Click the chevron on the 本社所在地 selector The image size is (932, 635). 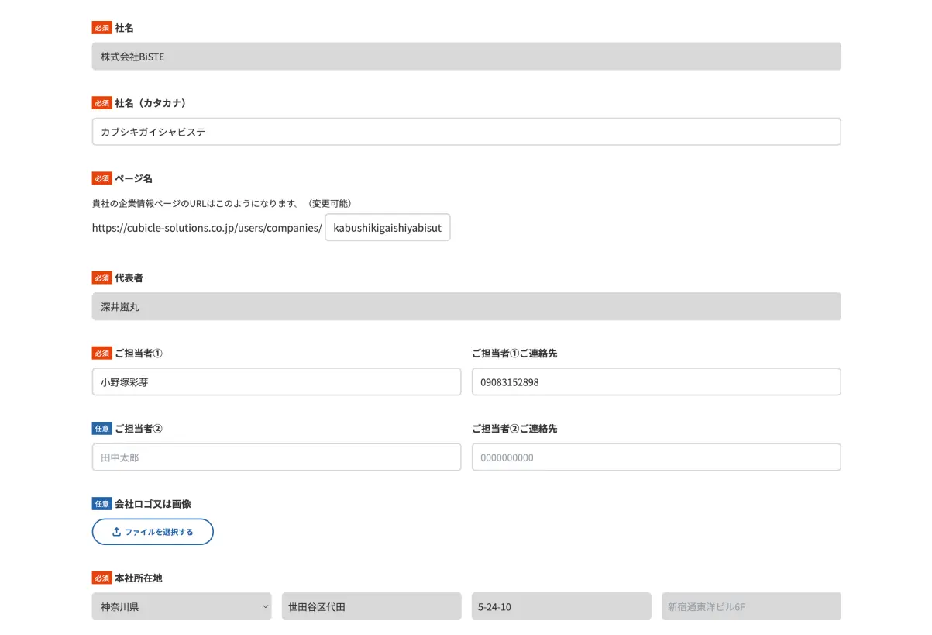point(264,606)
